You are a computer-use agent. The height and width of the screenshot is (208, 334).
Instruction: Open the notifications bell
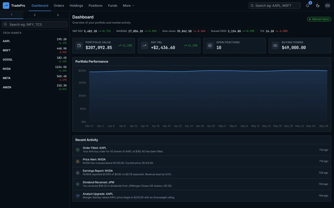click(x=308, y=6)
